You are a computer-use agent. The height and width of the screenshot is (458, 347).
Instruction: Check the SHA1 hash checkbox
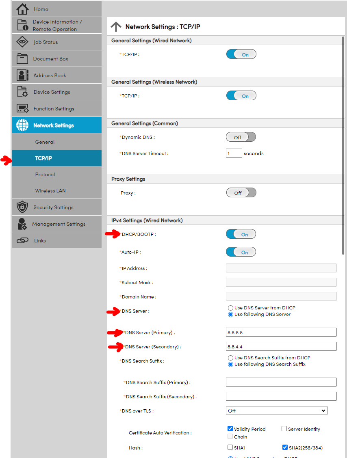pyautogui.click(x=230, y=447)
